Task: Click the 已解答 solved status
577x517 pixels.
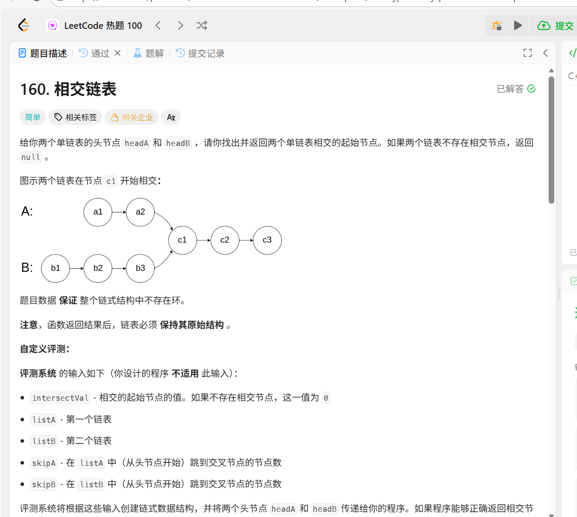Action: coord(516,89)
